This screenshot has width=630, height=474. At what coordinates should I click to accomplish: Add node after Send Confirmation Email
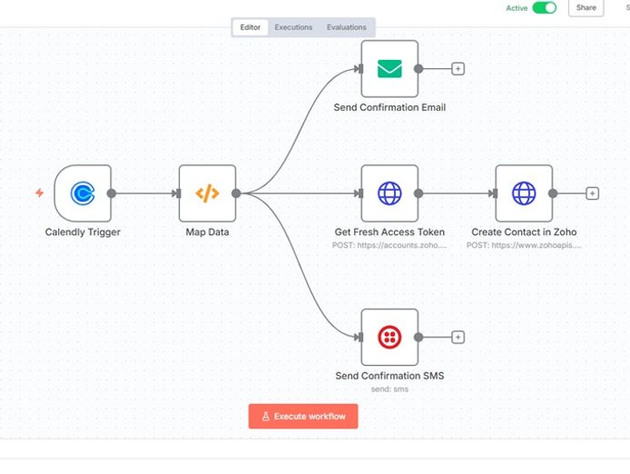coord(458,68)
